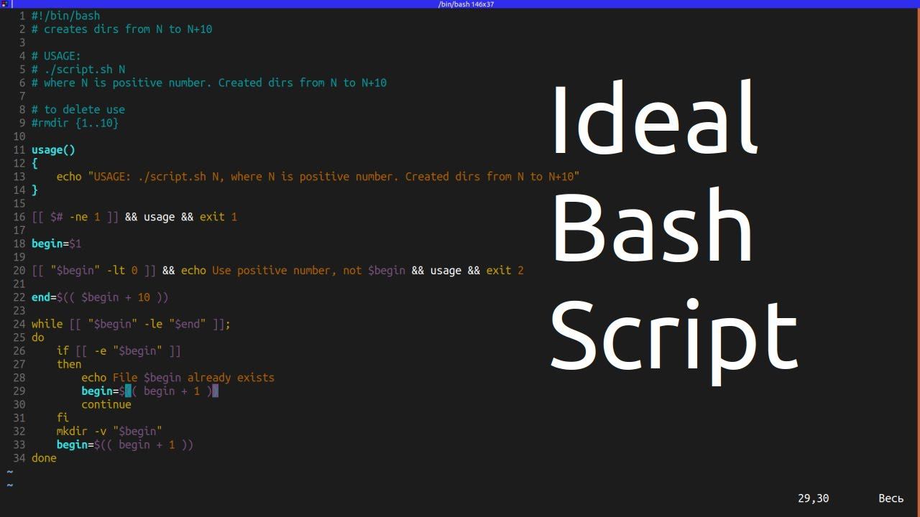Click the '[[ "$begin" -lt 0 ]]' test on line 20
Viewport: 920px width, 517px height.
(93, 271)
